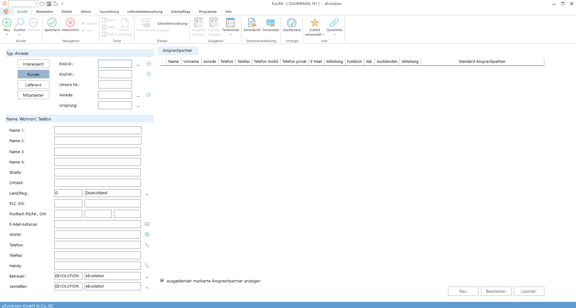Open the lookup dots next to Land/Reg.

click(147, 194)
